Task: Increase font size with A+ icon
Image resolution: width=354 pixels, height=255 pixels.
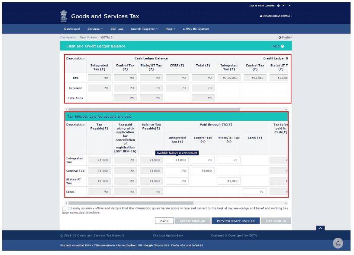Action: [x=284, y=6]
